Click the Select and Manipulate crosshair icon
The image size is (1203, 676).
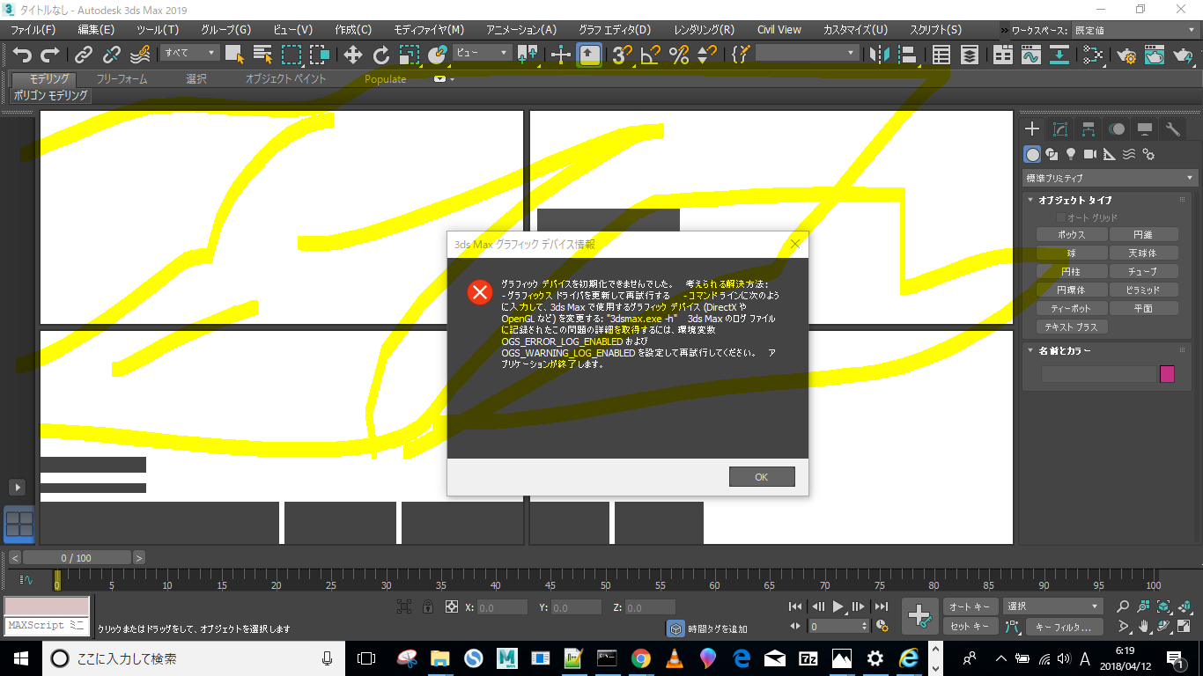pyautogui.click(x=561, y=55)
